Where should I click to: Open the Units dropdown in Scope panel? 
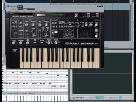99,98
